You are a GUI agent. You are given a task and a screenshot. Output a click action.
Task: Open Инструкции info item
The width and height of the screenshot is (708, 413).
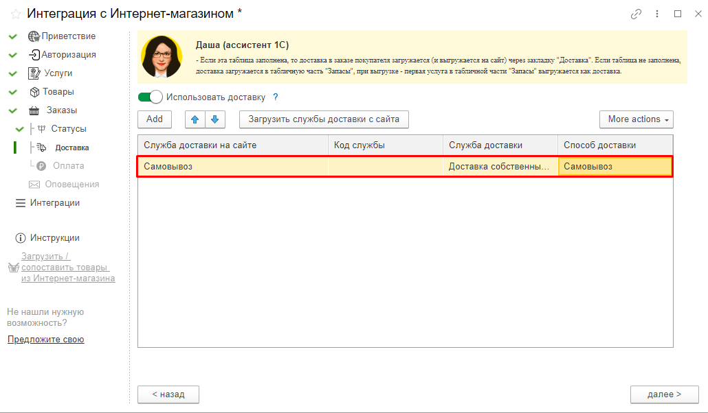pos(54,237)
